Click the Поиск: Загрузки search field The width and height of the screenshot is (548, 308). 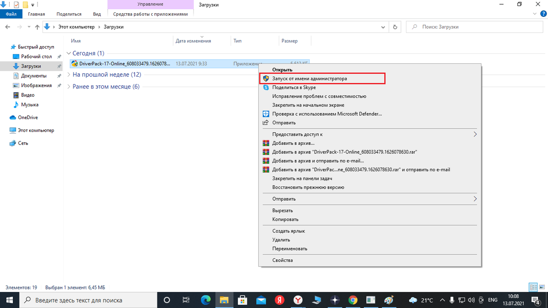click(x=474, y=27)
